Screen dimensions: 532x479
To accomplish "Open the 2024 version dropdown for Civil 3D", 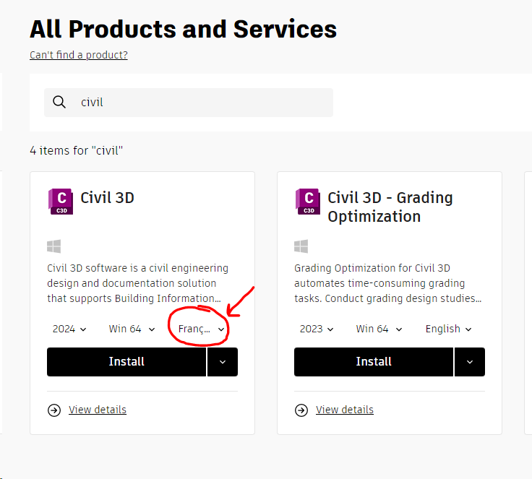I will tap(69, 329).
